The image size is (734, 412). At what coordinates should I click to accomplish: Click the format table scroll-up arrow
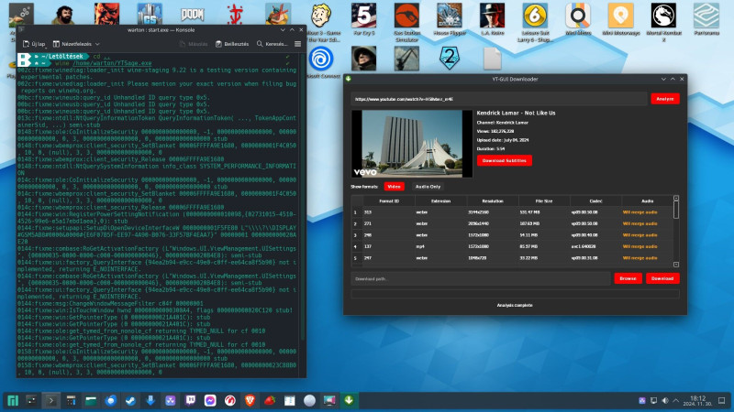point(676,199)
